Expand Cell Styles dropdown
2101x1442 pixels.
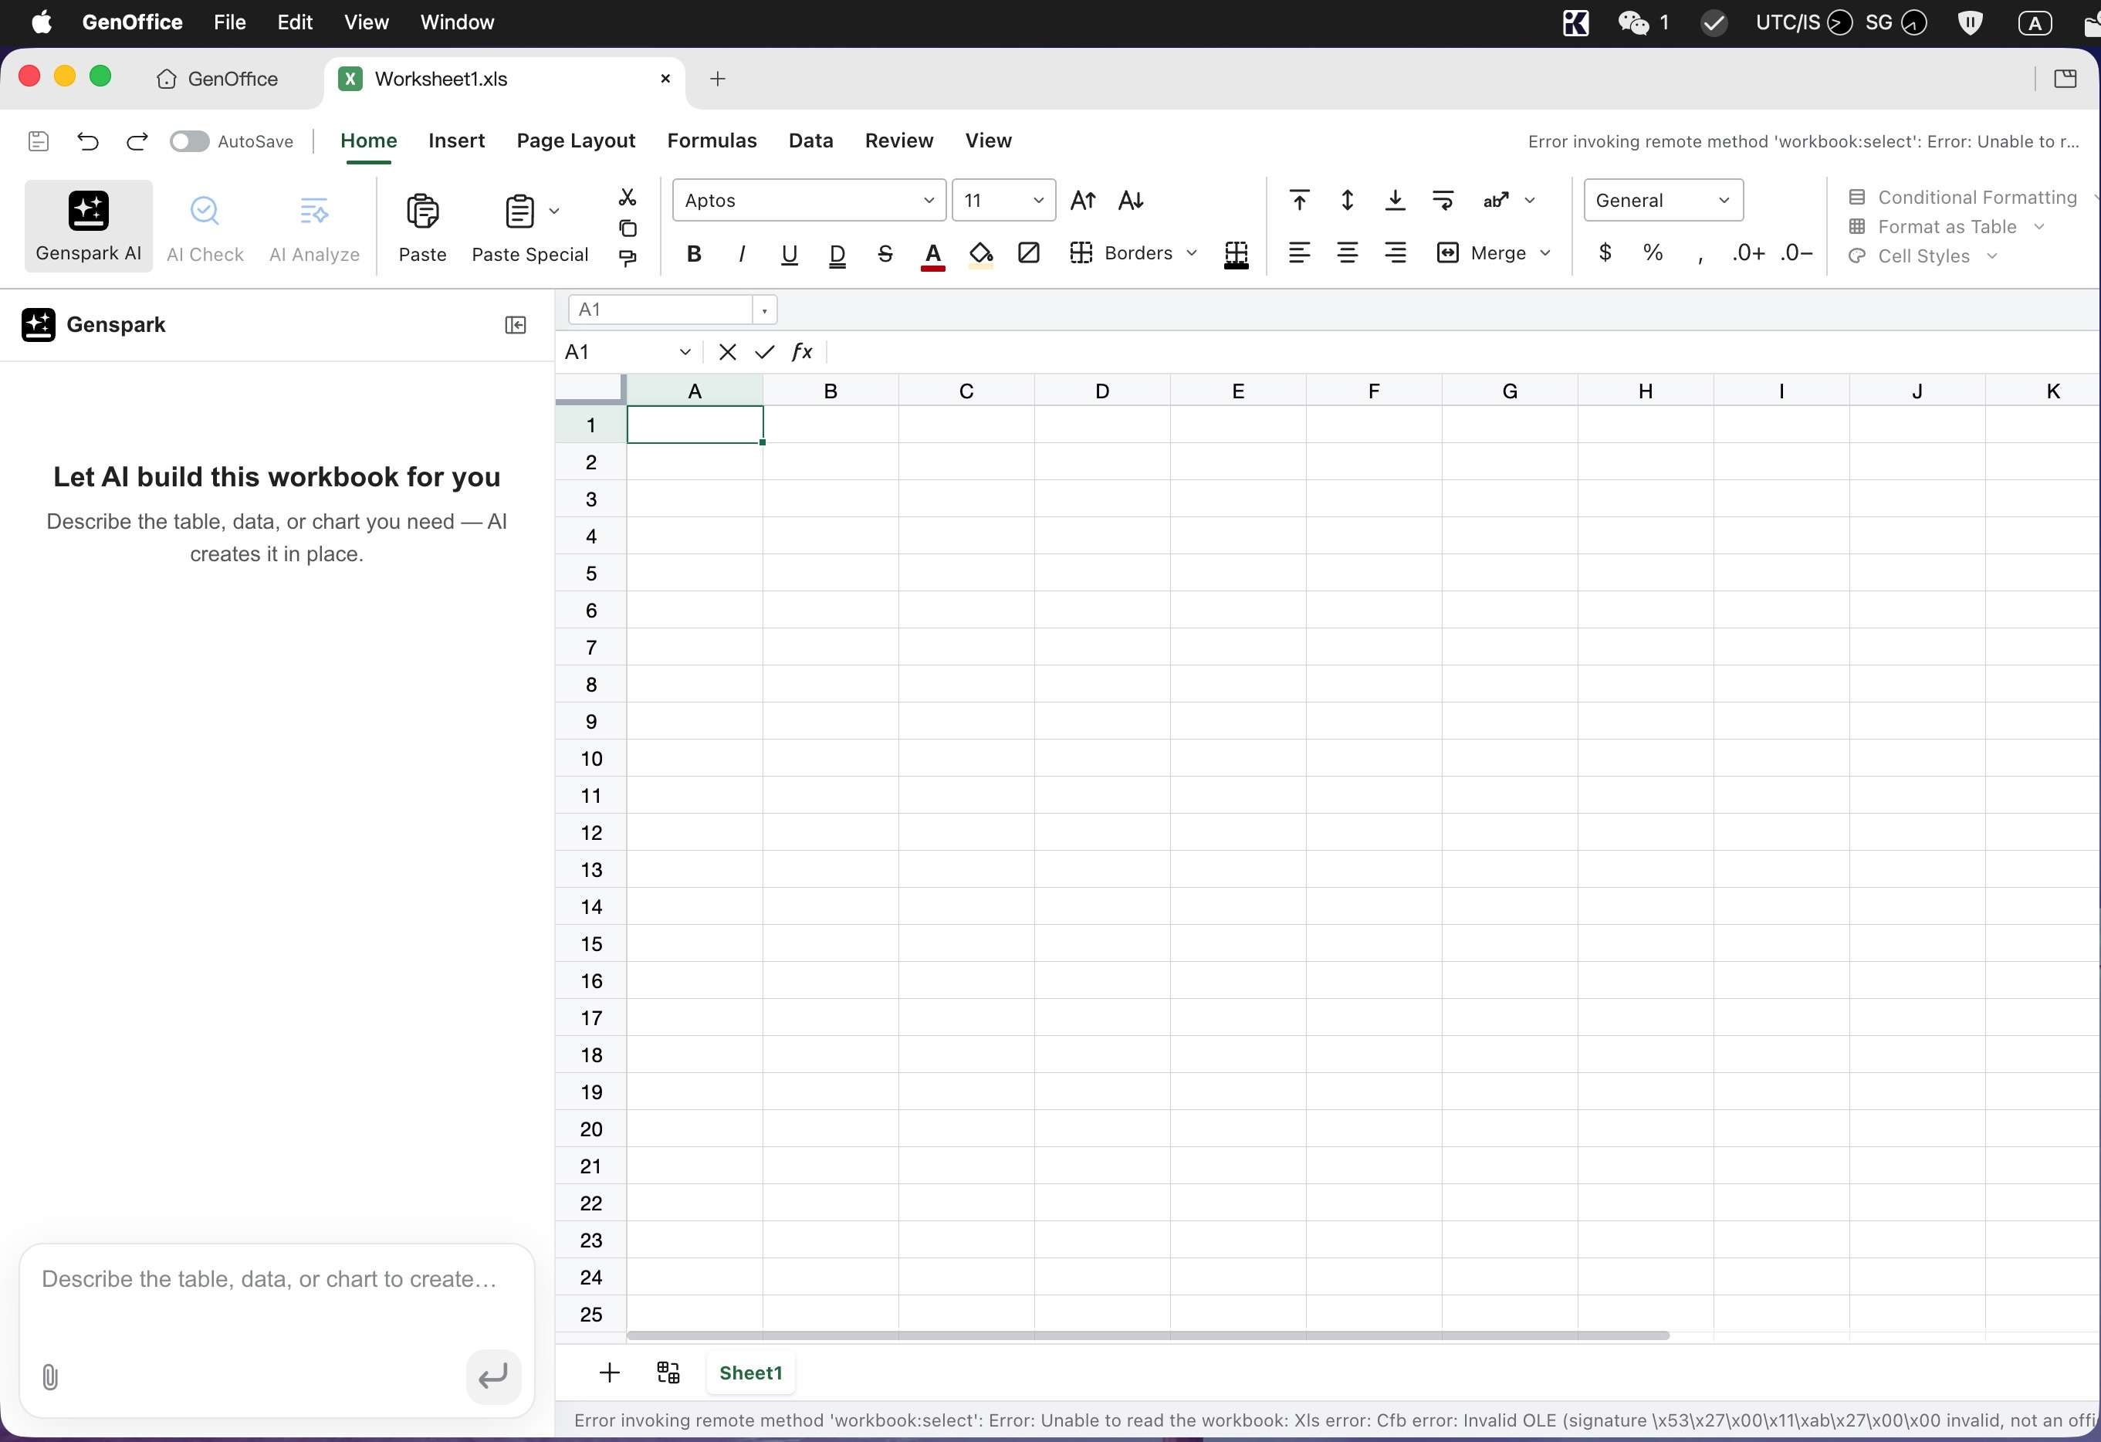(1991, 256)
